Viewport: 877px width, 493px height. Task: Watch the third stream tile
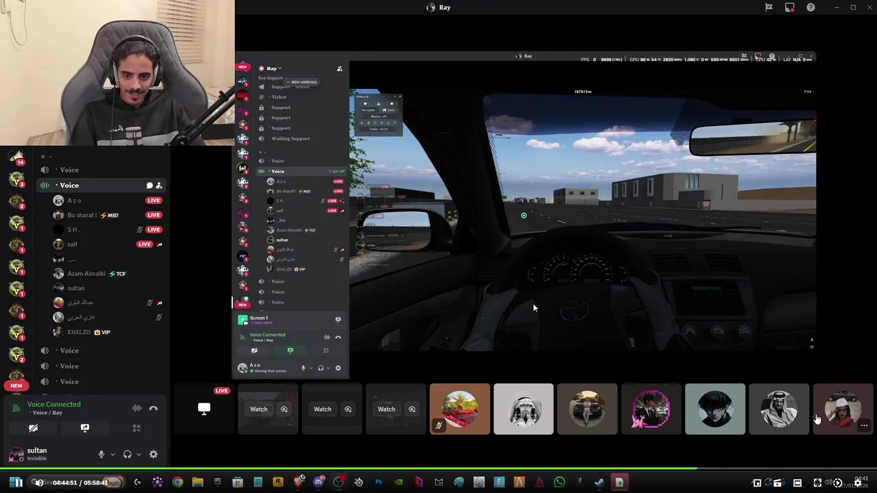pos(386,409)
